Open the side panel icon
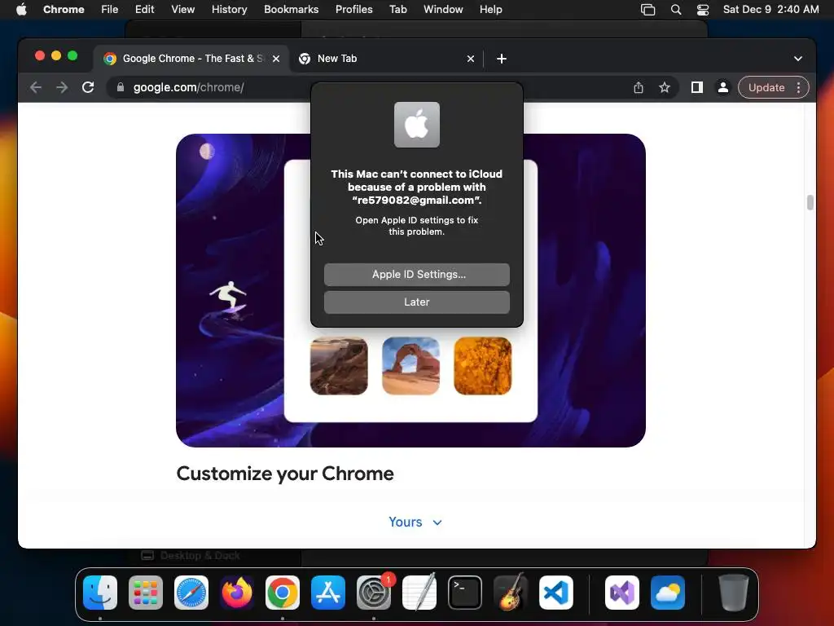 697,87
